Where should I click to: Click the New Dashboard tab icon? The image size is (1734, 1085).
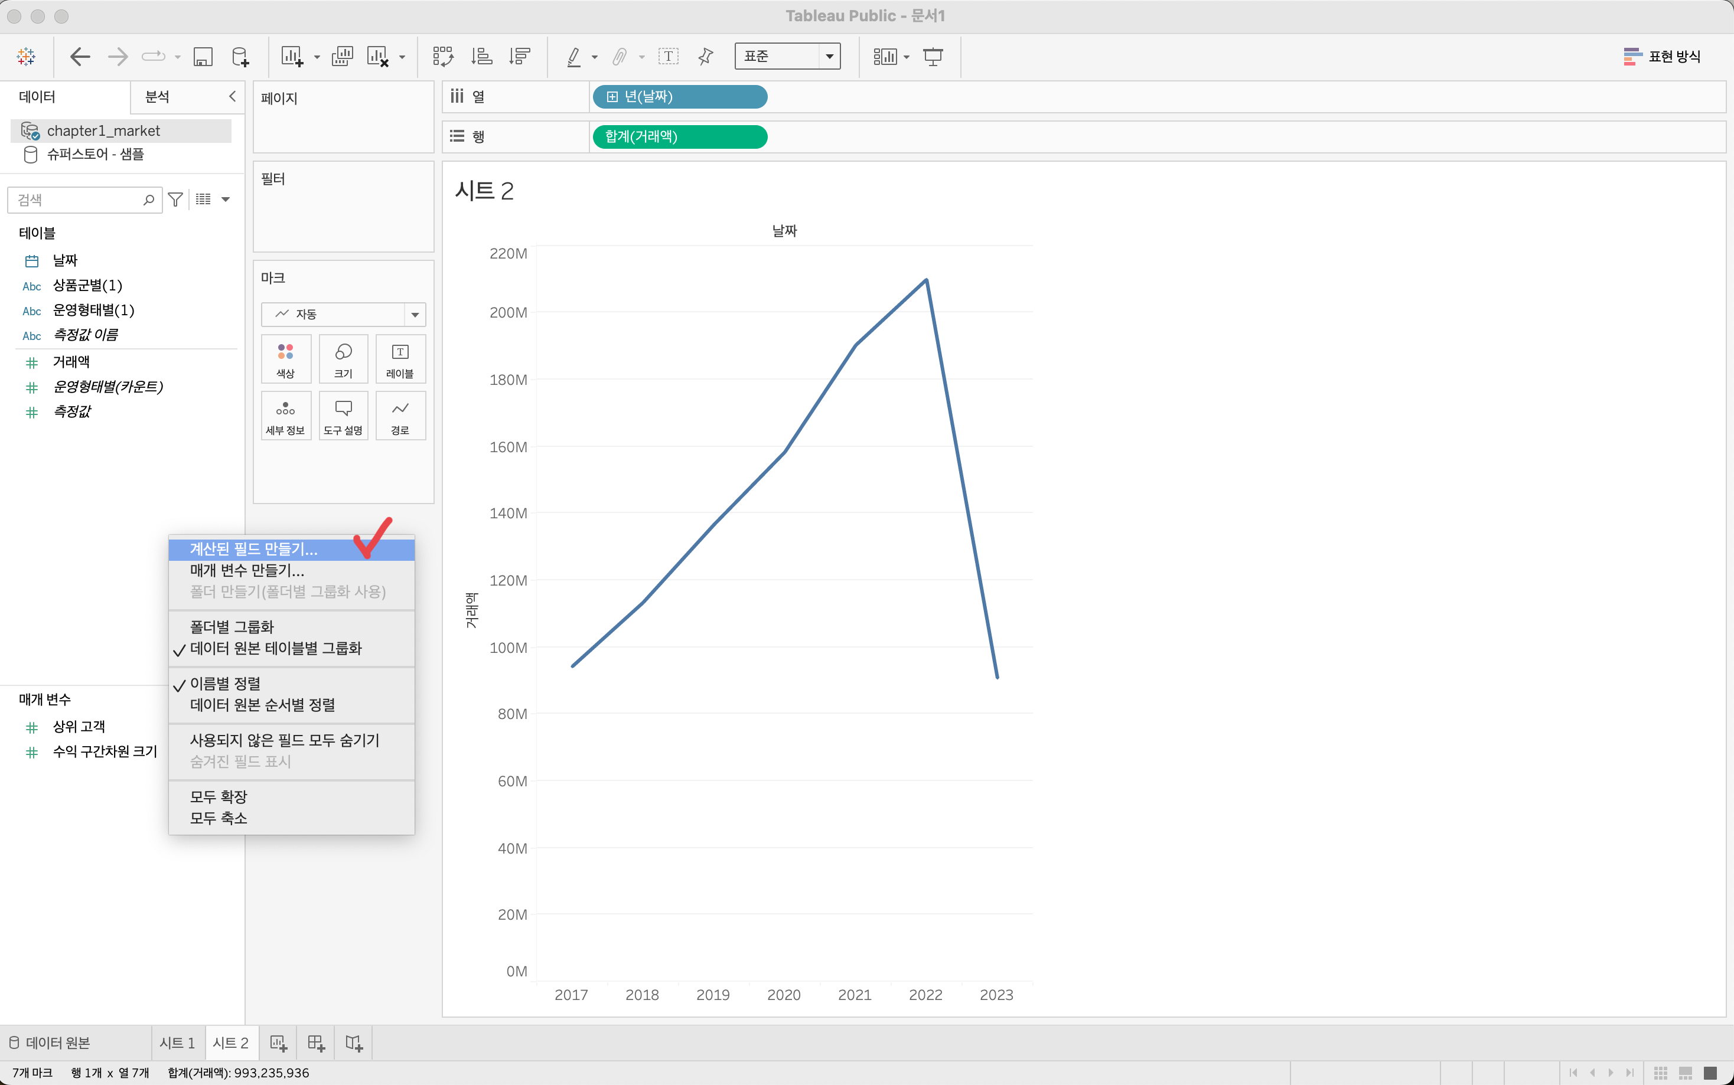point(316,1042)
